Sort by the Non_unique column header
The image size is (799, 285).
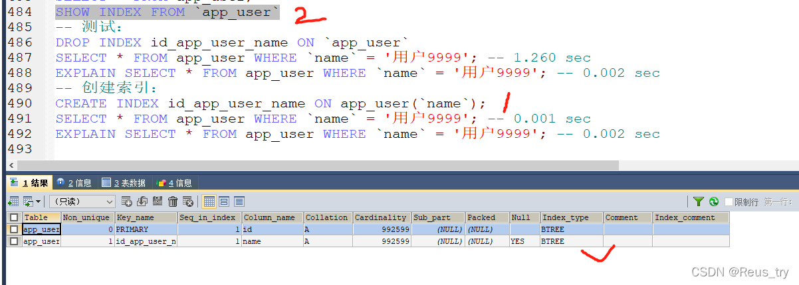point(88,217)
